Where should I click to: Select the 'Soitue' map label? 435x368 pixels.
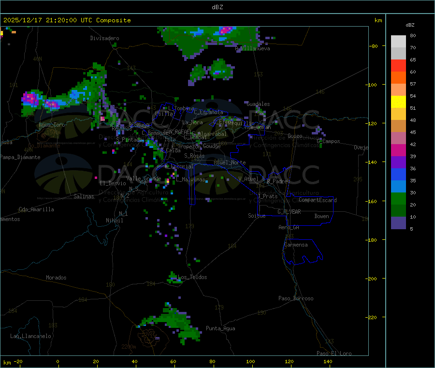pos(257,216)
